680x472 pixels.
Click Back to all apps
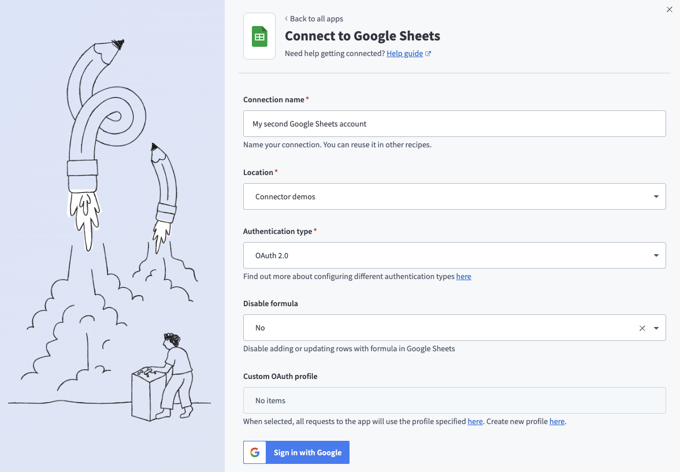point(317,18)
